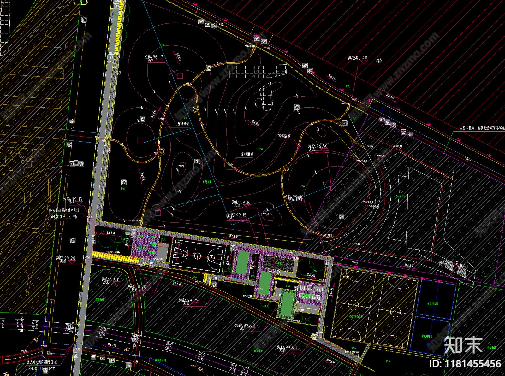Click the white gridded rectangle outline

(258, 71)
